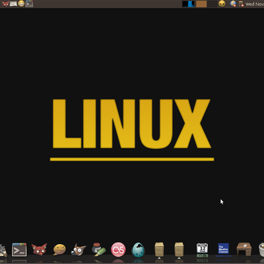Screen dimensions: 264x264
Task: Launch the terminal icon in the top panel
Action: click(29, 4)
